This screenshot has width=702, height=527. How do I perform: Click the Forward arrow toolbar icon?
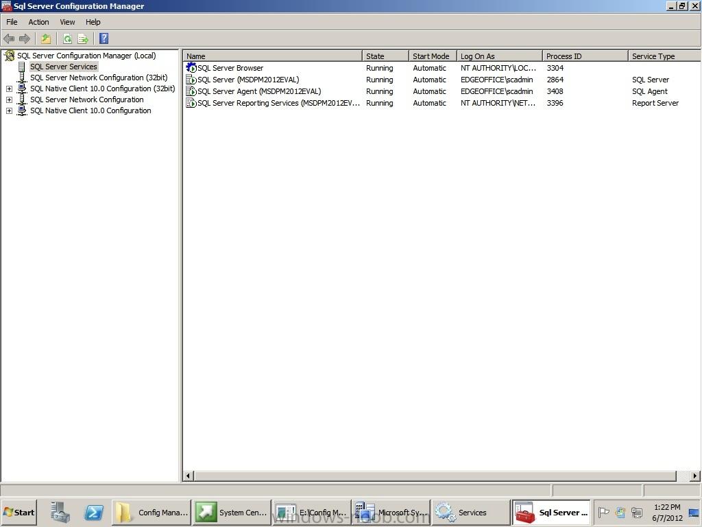pos(25,39)
